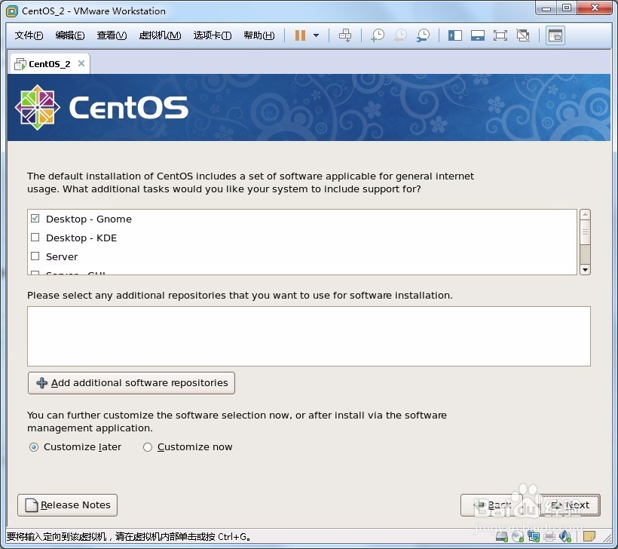Viewport: 618px width, 549px height.
Task: Open the 文件(F) menu
Action: 29,35
